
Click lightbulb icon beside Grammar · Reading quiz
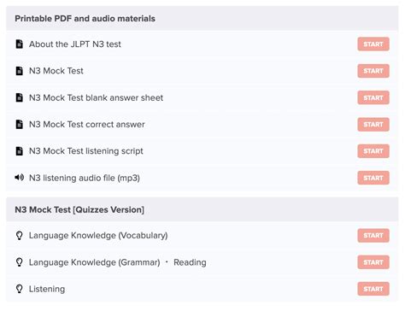pyautogui.click(x=19, y=262)
